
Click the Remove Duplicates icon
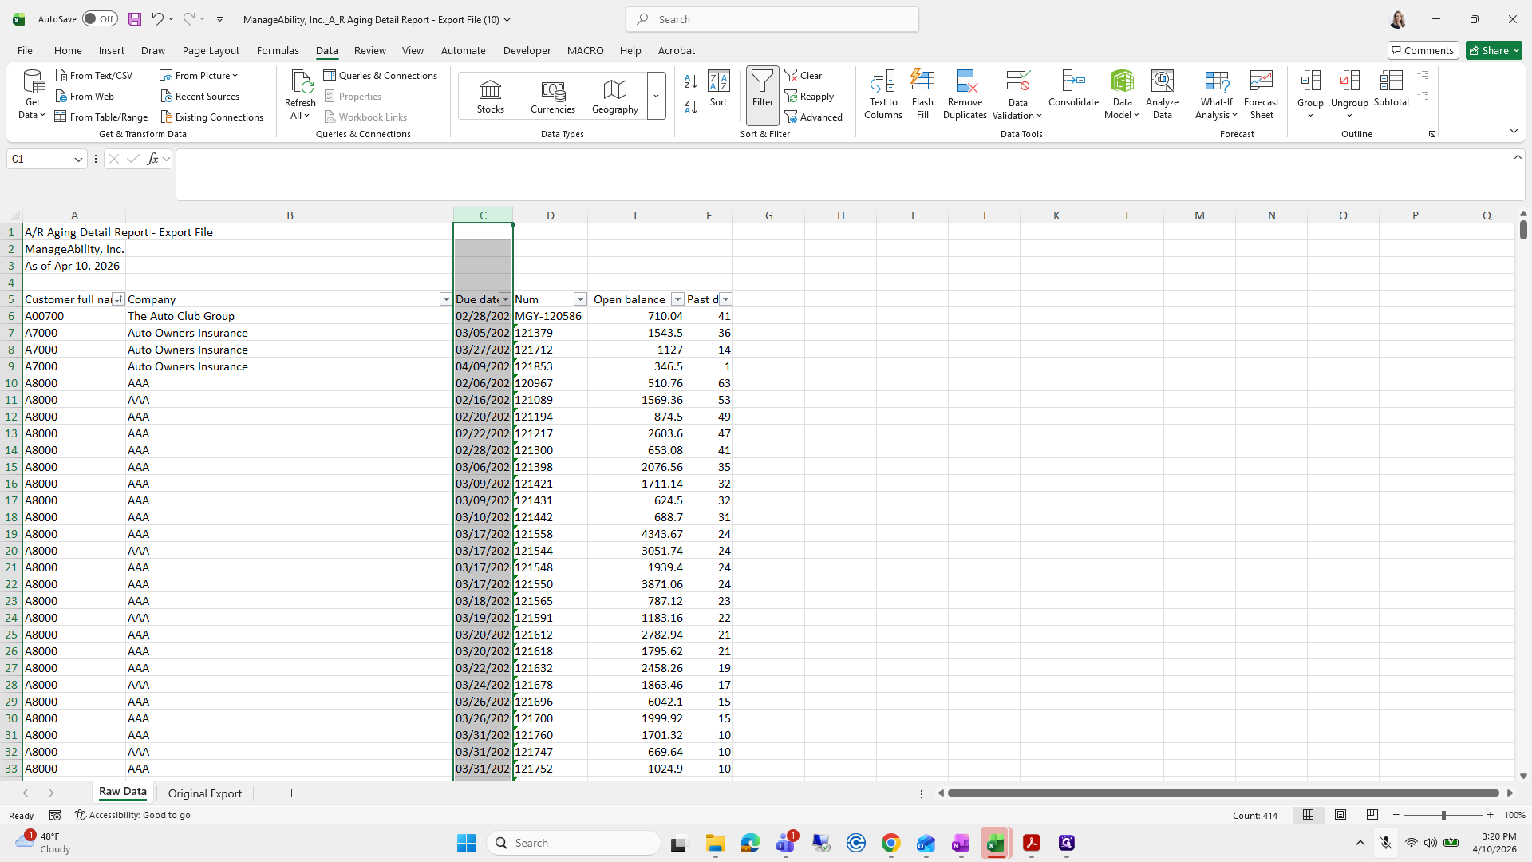pyautogui.click(x=965, y=94)
